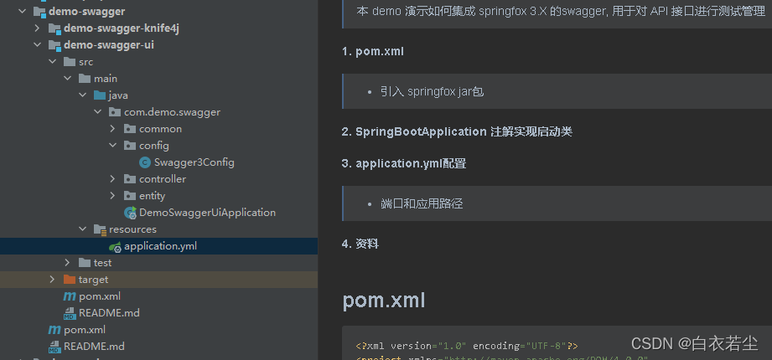Open the root-level pom.xml file
Image resolution: width=772 pixels, height=360 pixels.
[x=85, y=330]
